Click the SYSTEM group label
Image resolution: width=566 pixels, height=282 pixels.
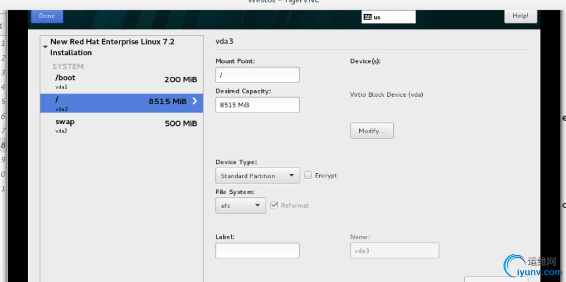[68, 67]
